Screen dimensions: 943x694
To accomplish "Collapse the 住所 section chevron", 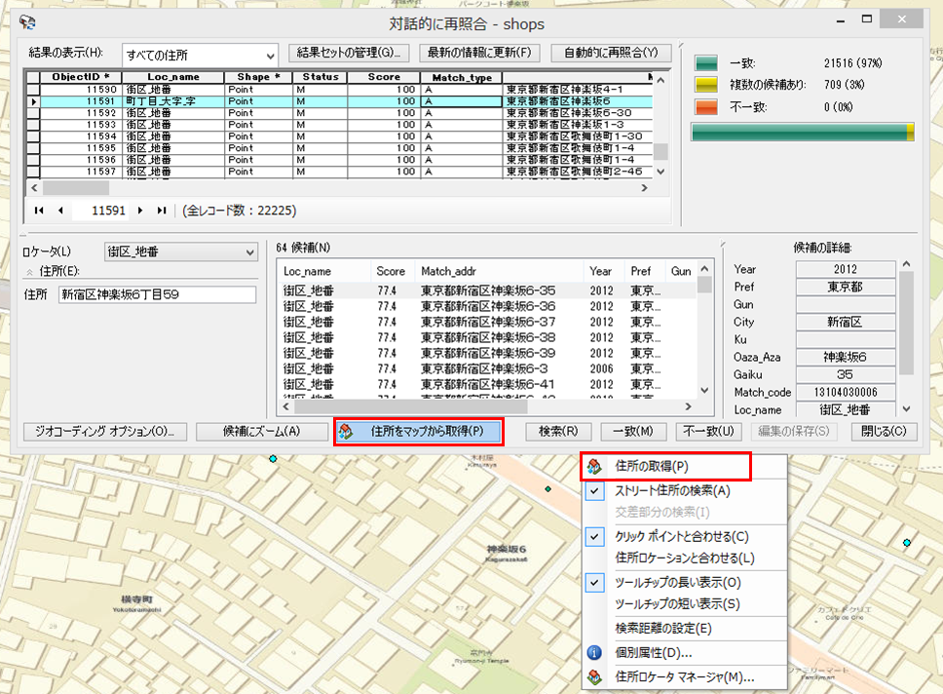I will (29, 272).
